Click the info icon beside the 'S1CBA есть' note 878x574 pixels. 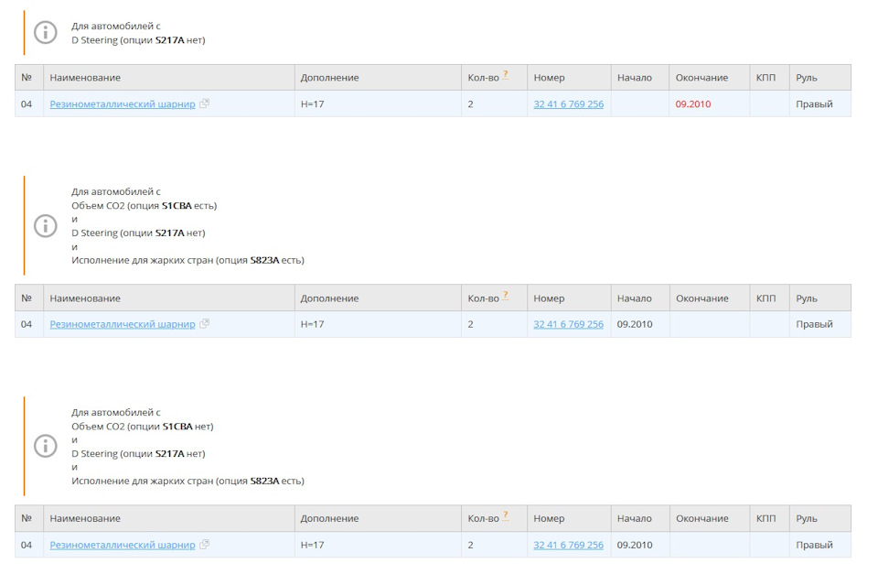tap(45, 225)
